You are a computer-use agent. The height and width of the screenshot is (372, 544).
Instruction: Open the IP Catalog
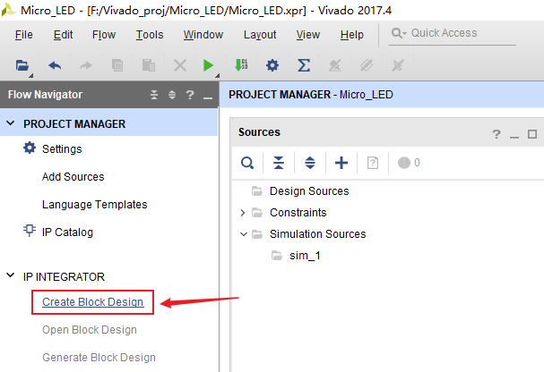click(67, 232)
